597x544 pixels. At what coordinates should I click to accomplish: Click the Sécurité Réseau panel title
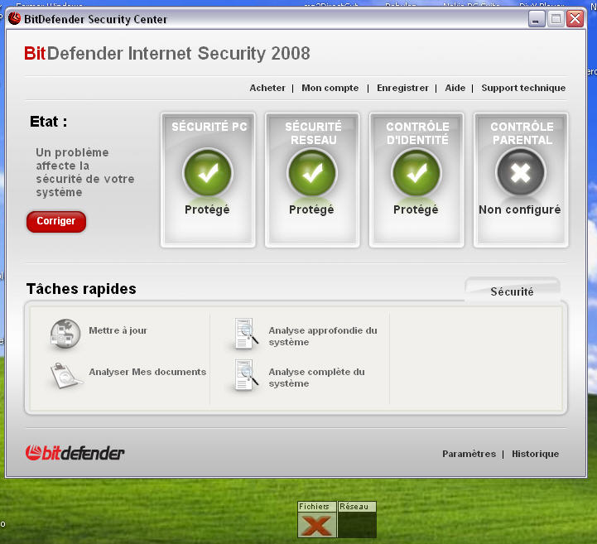pos(313,133)
